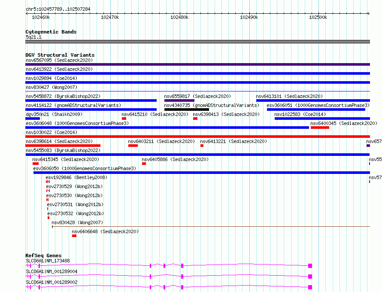Click the chr5:102457789..102507284 coordinate text
The height and width of the screenshot is (292, 382).
click(58, 9)
